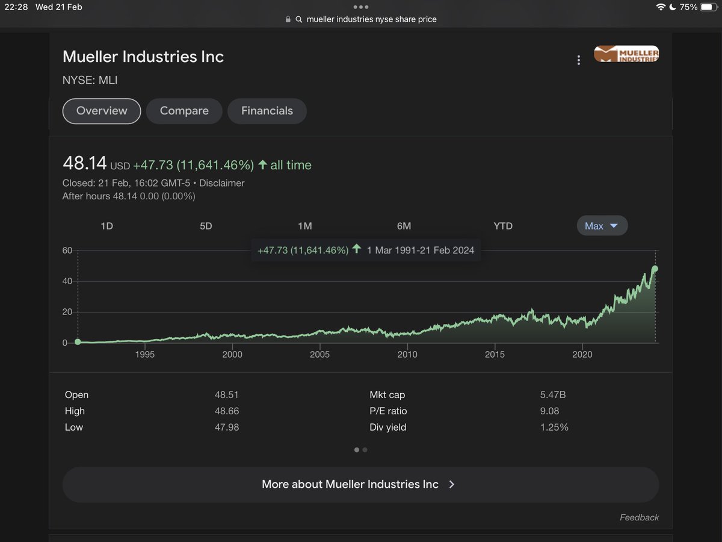Tap the green up arrow beside all time

coord(262,164)
